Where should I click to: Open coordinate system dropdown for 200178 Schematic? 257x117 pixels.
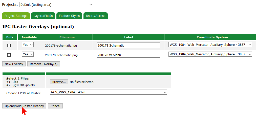coord(210,45)
